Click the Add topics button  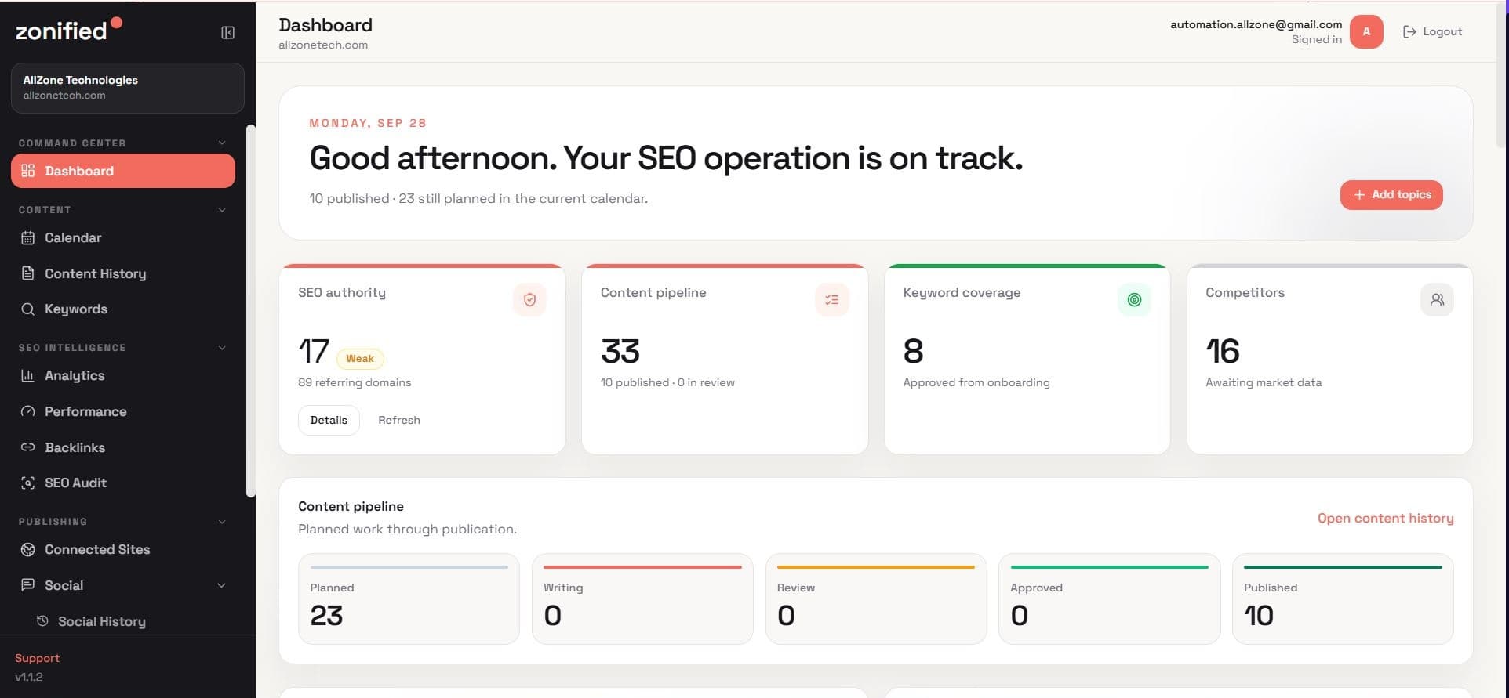(1391, 195)
